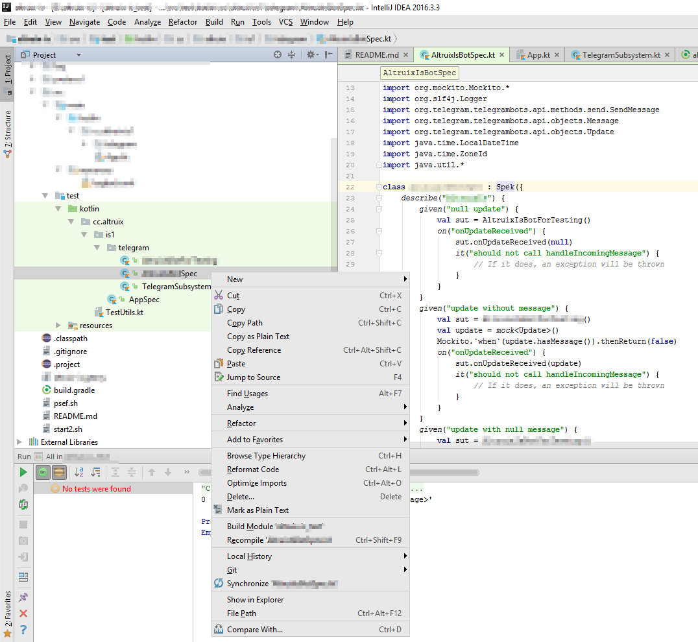Open the Project view dropdown
Viewport: 698px width, 642px height.
(78, 55)
